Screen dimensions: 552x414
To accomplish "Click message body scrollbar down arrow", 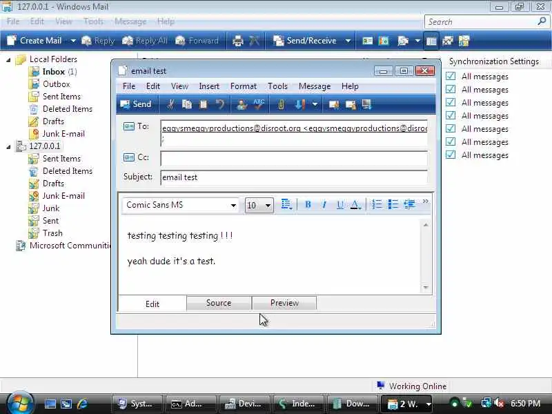I will coord(426,288).
